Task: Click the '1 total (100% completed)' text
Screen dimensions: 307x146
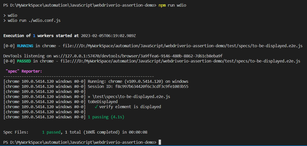Action: point(92,132)
